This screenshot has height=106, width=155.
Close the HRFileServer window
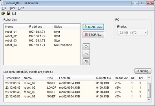click(150, 3)
